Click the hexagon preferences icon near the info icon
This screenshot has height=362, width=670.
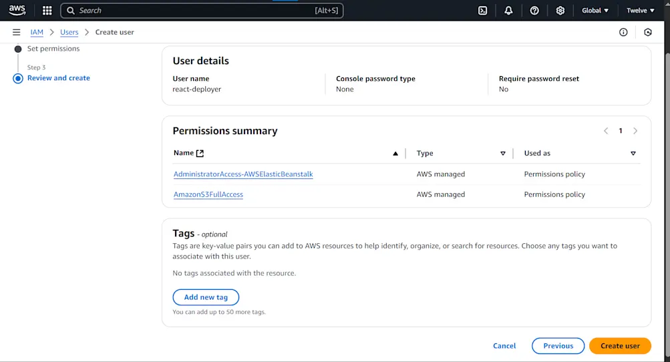(x=648, y=32)
